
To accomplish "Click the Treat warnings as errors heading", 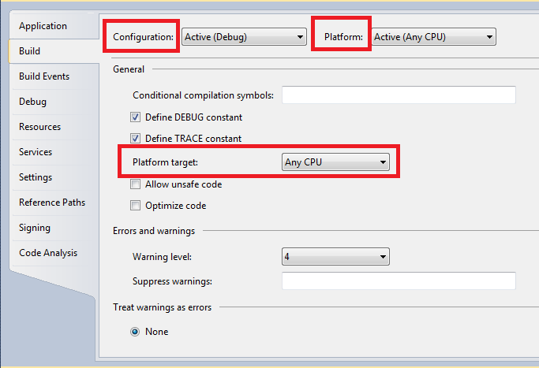I will click(163, 307).
